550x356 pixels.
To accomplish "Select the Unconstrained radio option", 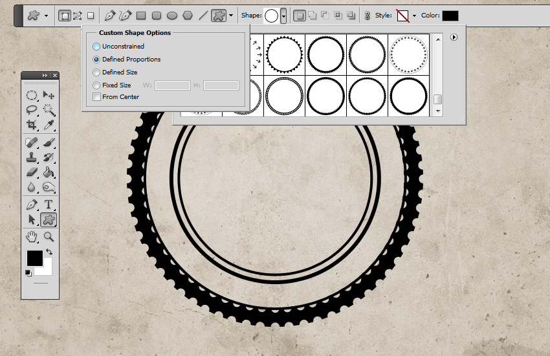I will pyautogui.click(x=96, y=47).
